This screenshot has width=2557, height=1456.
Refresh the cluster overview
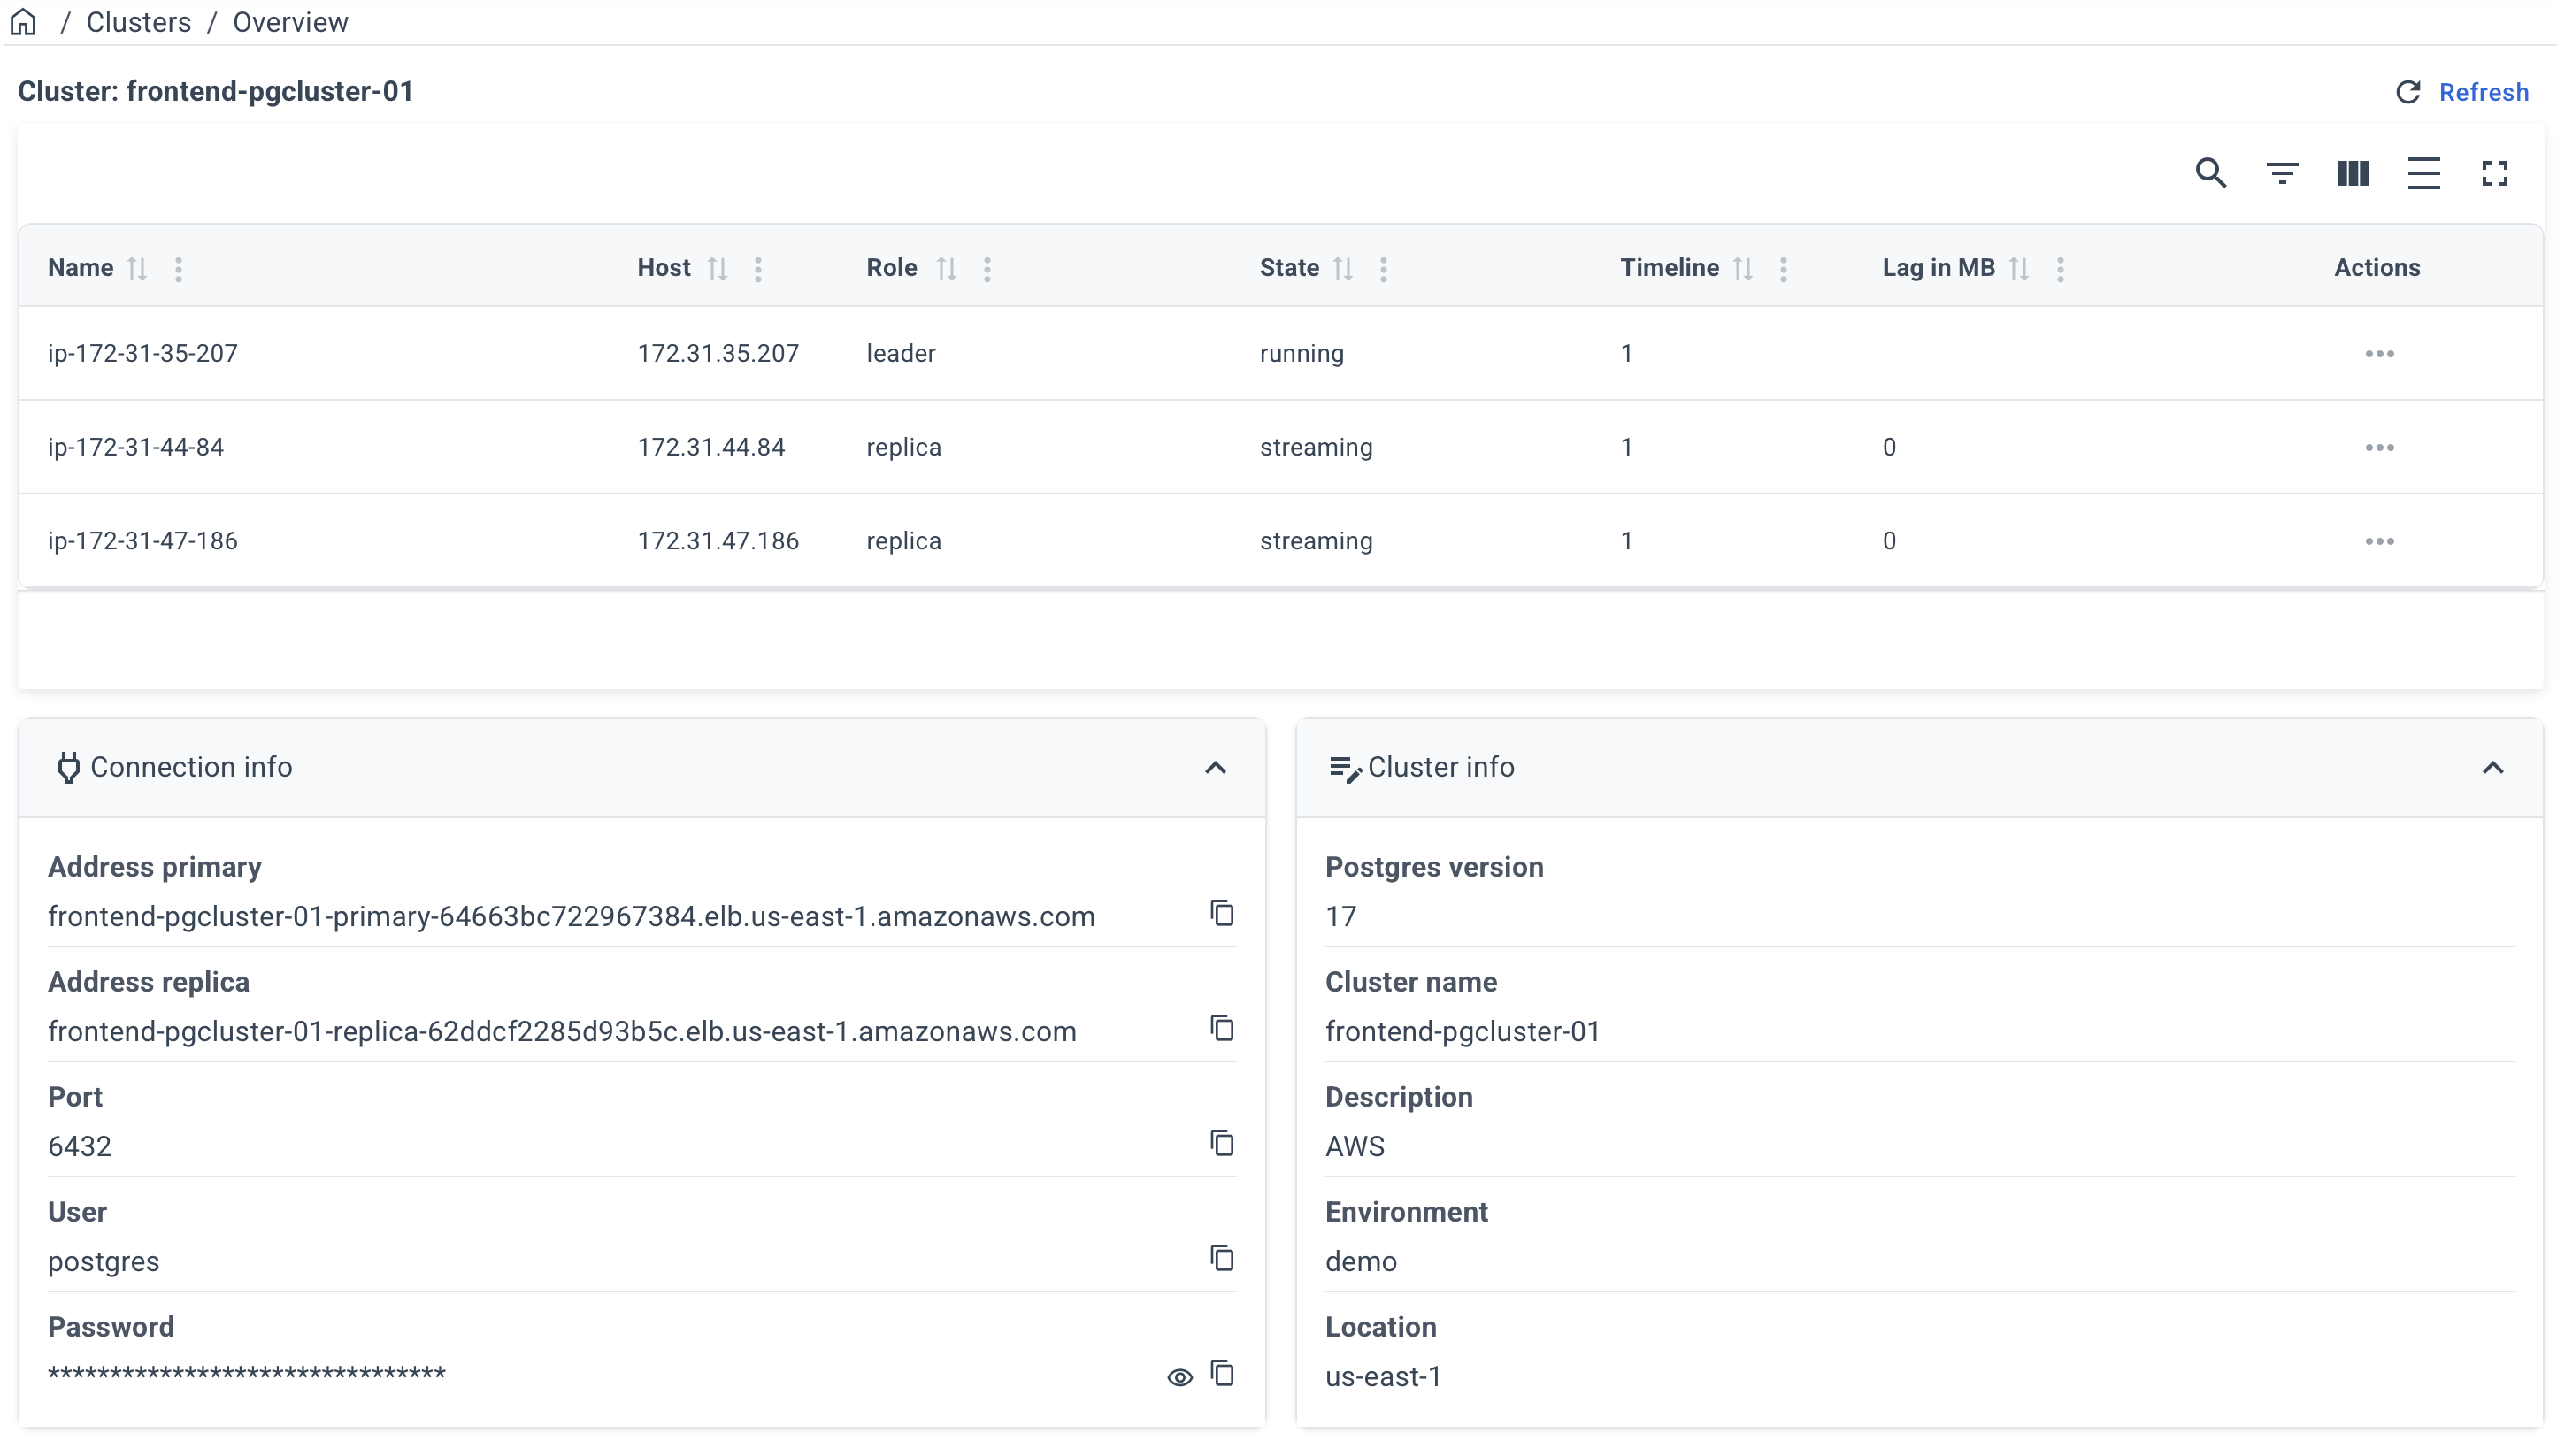click(x=2462, y=92)
